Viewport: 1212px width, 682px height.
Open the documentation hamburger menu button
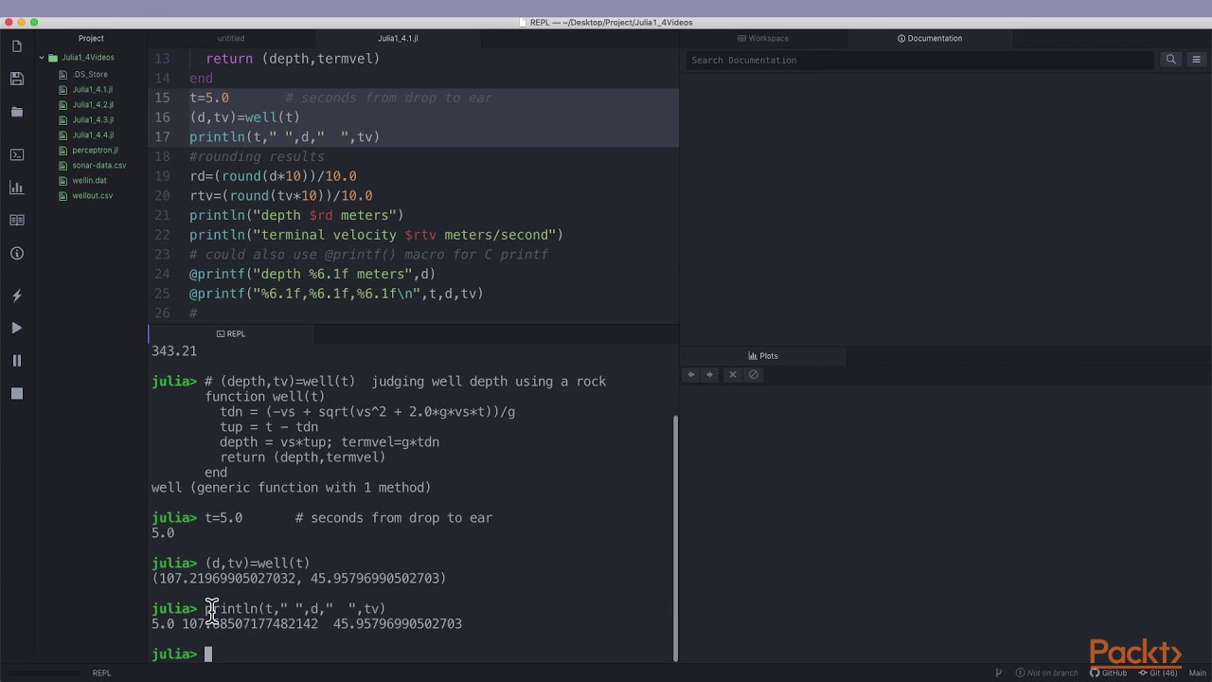[1196, 60]
